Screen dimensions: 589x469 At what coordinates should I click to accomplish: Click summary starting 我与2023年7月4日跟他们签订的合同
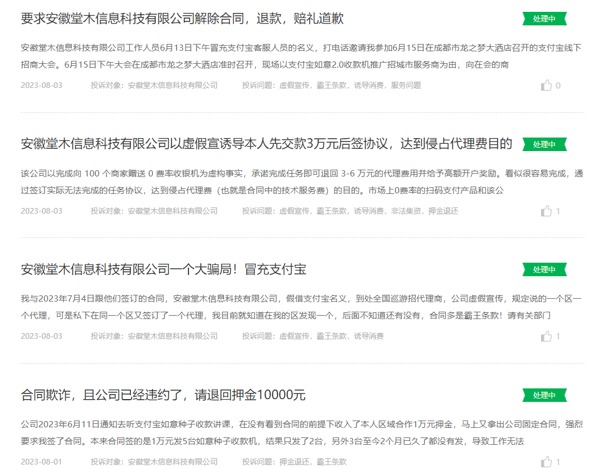(x=301, y=307)
